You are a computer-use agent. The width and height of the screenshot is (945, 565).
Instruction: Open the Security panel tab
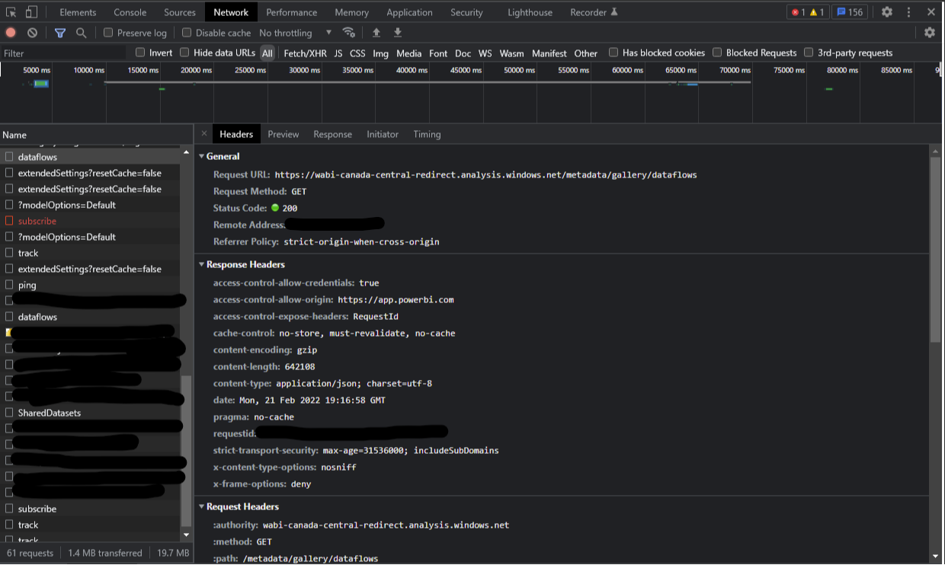pos(466,12)
